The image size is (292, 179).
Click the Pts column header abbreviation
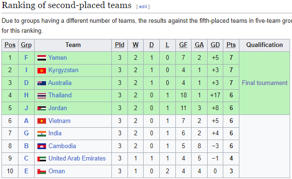(x=231, y=45)
